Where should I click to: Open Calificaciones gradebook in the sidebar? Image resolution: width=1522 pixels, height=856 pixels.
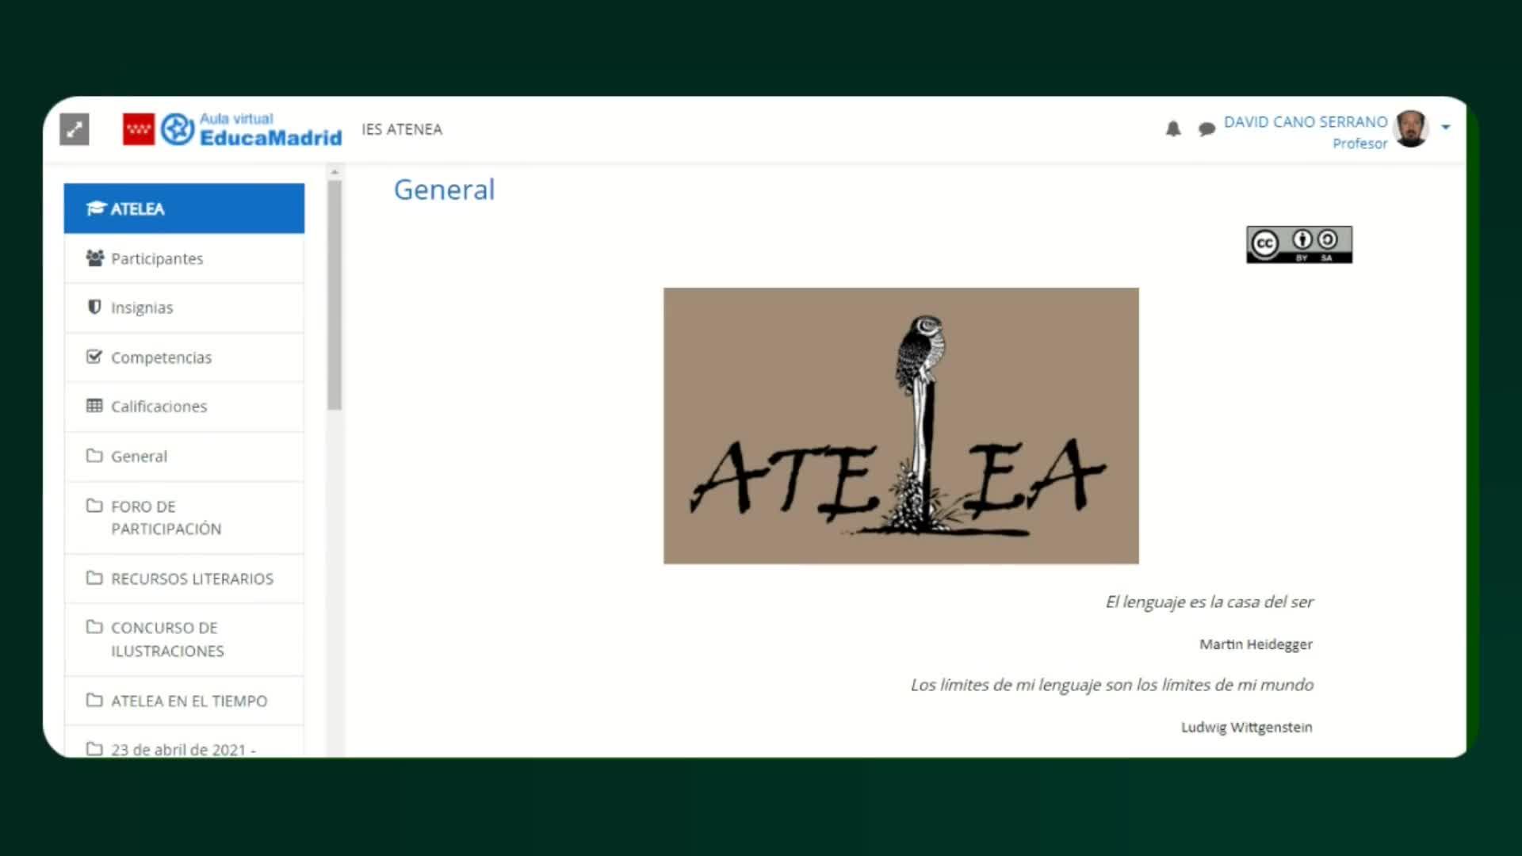[x=159, y=407]
